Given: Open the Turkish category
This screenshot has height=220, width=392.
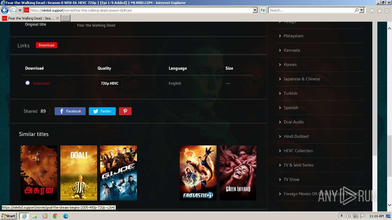Looking at the screenshot, I should click(290, 93).
